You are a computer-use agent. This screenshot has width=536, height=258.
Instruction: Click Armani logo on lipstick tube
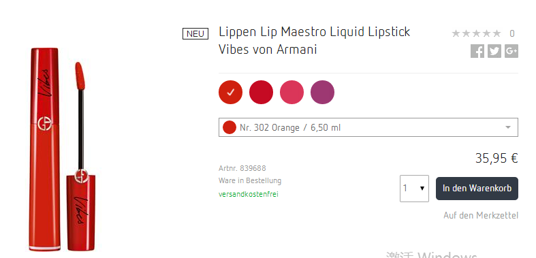(x=44, y=123)
